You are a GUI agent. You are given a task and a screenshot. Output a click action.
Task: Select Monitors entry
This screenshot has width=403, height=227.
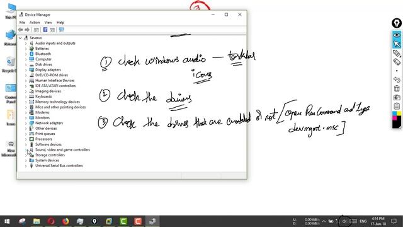coord(42,118)
